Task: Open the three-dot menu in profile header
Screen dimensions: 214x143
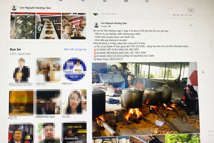Action: (191, 10)
